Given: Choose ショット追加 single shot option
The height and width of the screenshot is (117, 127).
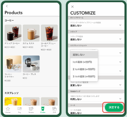Looking at the screenshot, I should click(x=84, y=62).
